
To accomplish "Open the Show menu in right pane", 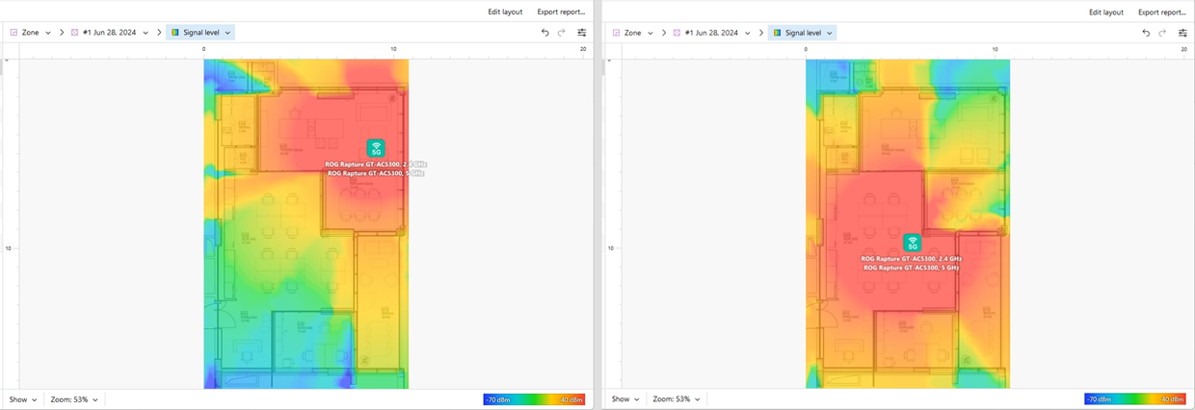I will pyautogui.click(x=624, y=399).
